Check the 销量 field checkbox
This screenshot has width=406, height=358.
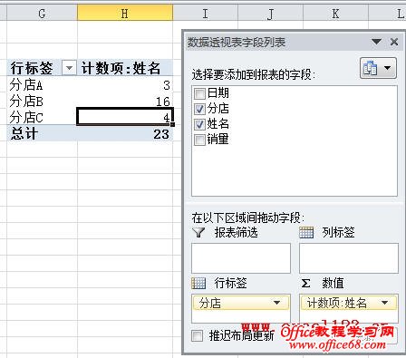click(x=199, y=140)
